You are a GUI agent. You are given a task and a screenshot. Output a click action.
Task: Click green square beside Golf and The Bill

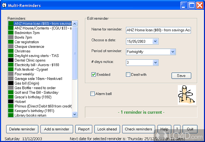[x=11, y=92]
